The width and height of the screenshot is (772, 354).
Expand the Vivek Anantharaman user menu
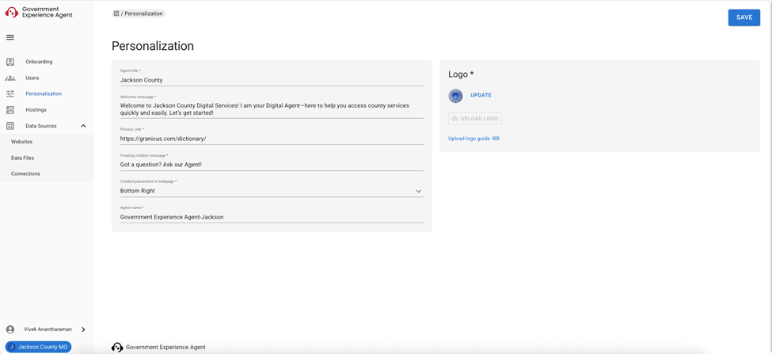pos(83,329)
